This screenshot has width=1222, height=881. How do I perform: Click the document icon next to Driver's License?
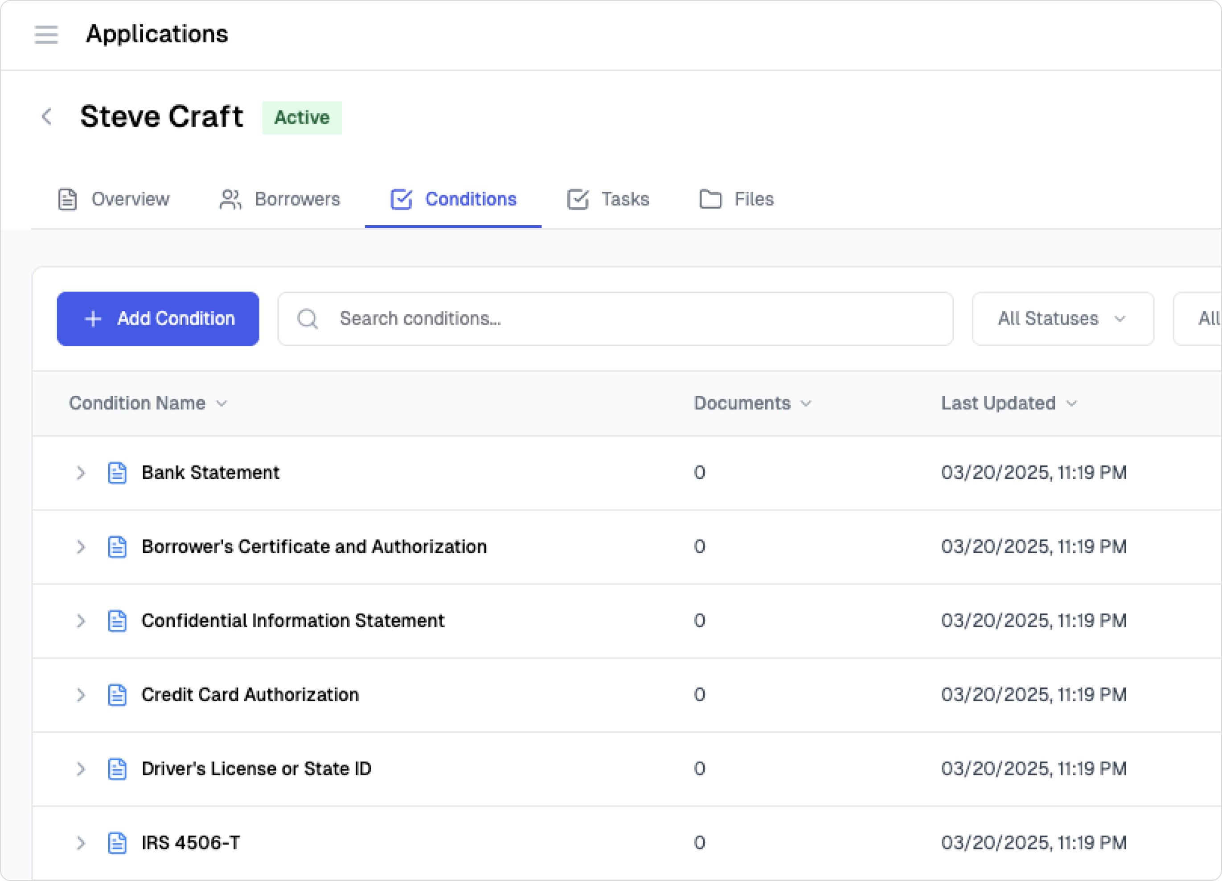click(117, 769)
